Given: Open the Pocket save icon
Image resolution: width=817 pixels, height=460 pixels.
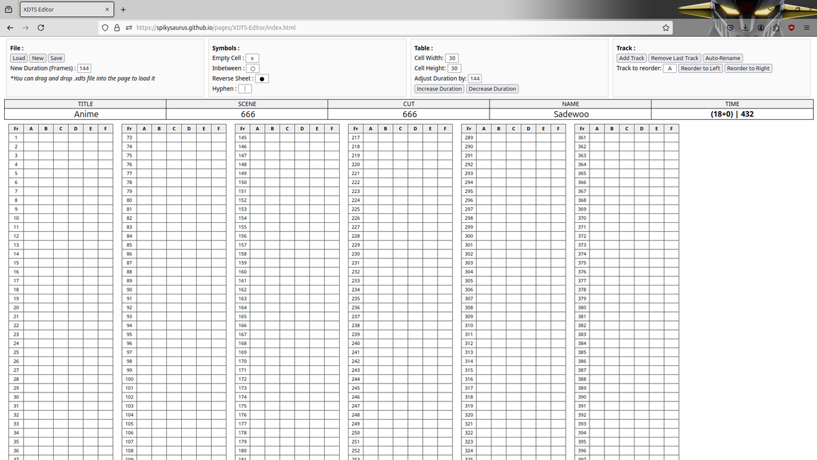Looking at the screenshot, I should (730, 28).
